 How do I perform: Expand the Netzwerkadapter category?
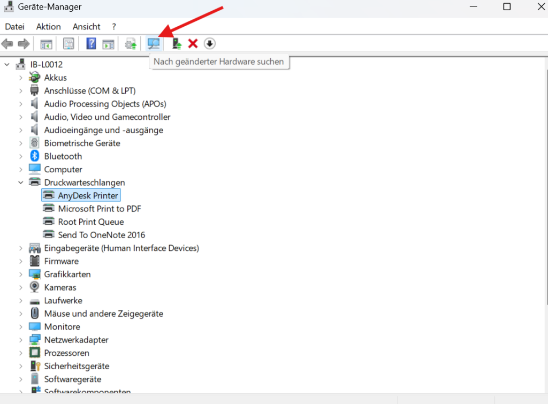pos(21,340)
